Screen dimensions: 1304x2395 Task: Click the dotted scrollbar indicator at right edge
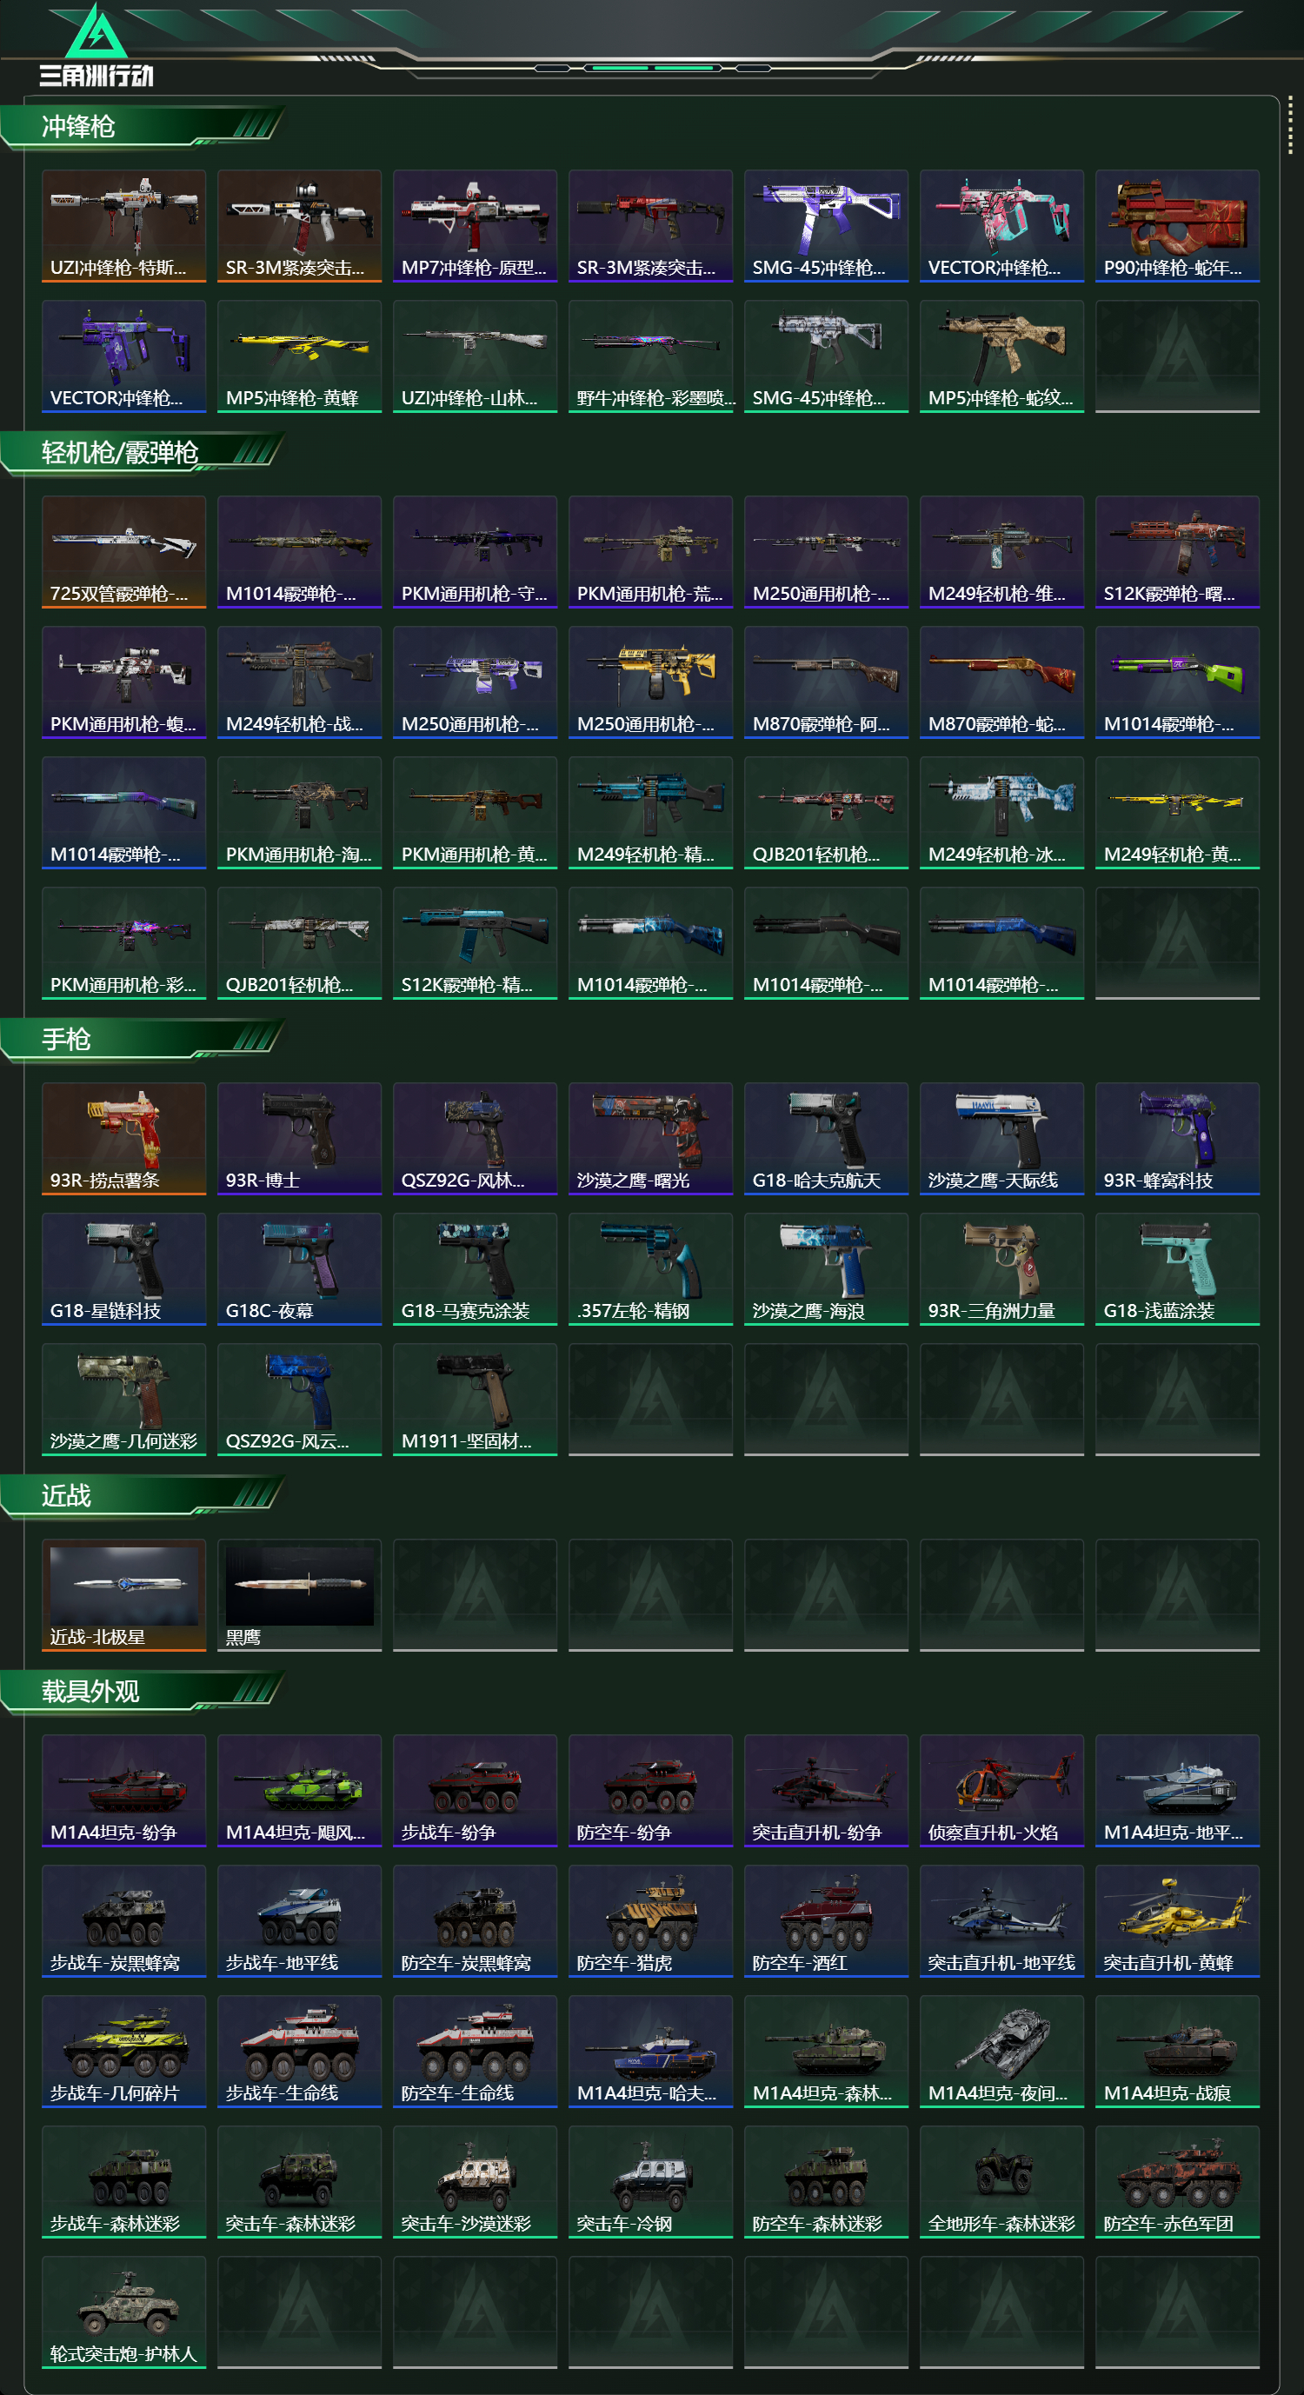click(x=1290, y=124)
